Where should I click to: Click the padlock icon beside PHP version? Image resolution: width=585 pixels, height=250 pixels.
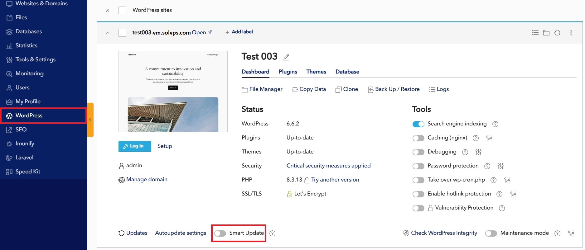pos(307,180)
